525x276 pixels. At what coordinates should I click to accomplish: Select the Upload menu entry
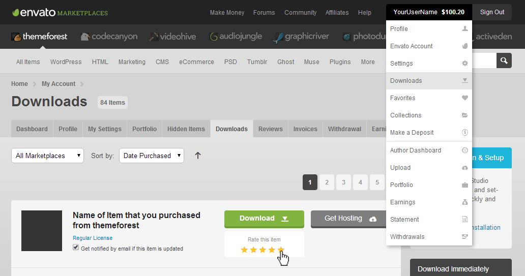point(429,168)
